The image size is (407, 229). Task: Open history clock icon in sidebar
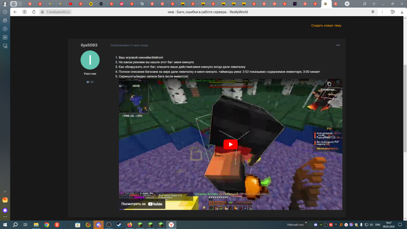pyautogui.click(x=5, y=12)
